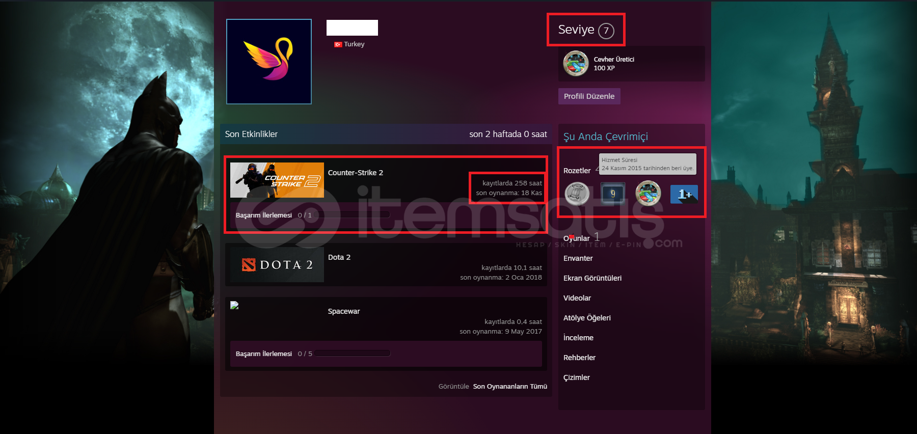Viewport: 917px width, 434px height.
Task: Open the Rehberler guides link
Action: point(579,358)
